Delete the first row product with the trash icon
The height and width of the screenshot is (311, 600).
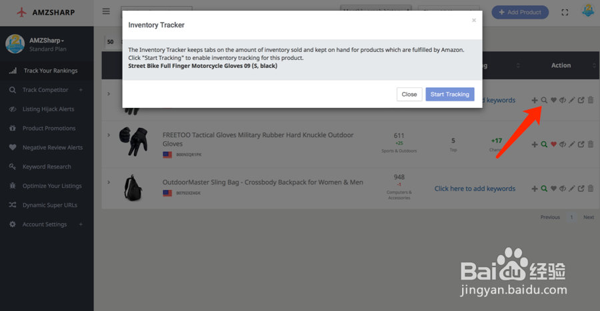pos(591,100)
